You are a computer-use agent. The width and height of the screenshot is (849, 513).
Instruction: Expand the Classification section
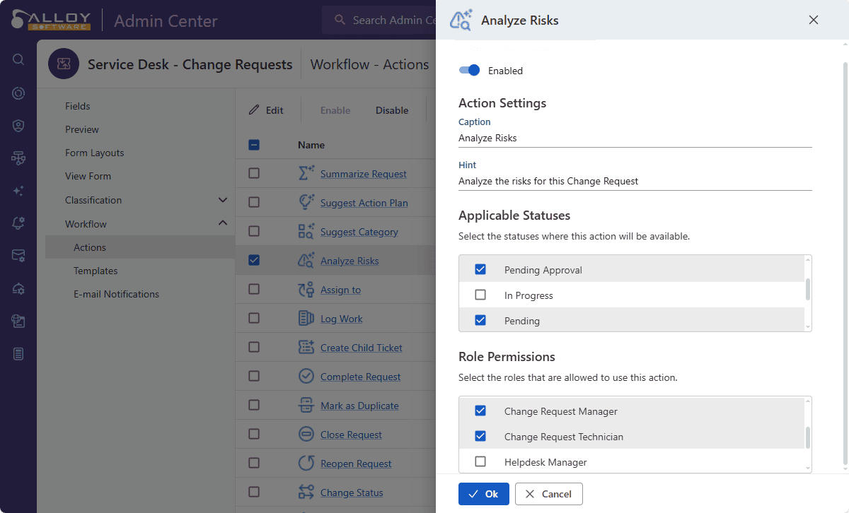[223, 200]
